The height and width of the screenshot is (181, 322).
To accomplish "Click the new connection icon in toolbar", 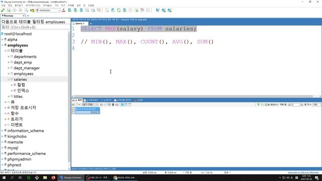I will [3, 10].
